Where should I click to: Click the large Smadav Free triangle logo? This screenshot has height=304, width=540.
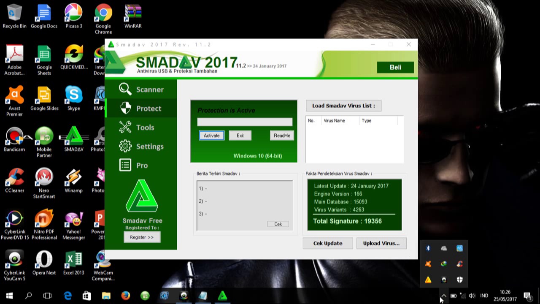142,197
